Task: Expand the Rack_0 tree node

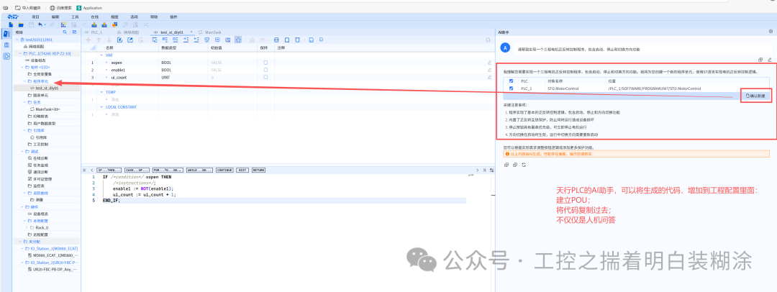Action: click(26, 227)
